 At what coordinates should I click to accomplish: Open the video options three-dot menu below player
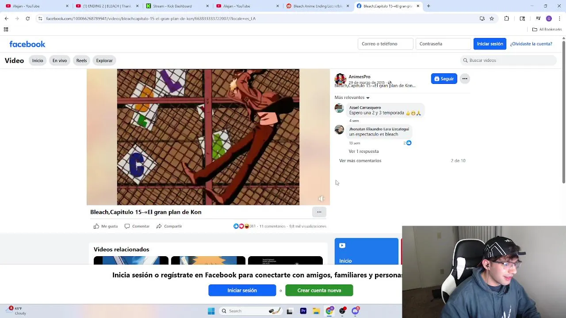pyautogui.click(x=319, y=212)
